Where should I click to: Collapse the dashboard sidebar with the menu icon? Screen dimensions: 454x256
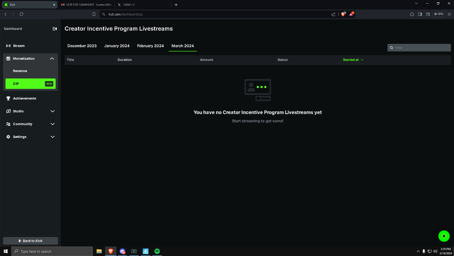pos(54,29)
